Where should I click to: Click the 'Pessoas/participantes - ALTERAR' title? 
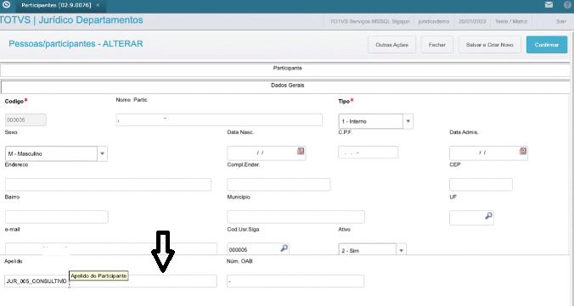pos(76,44)
